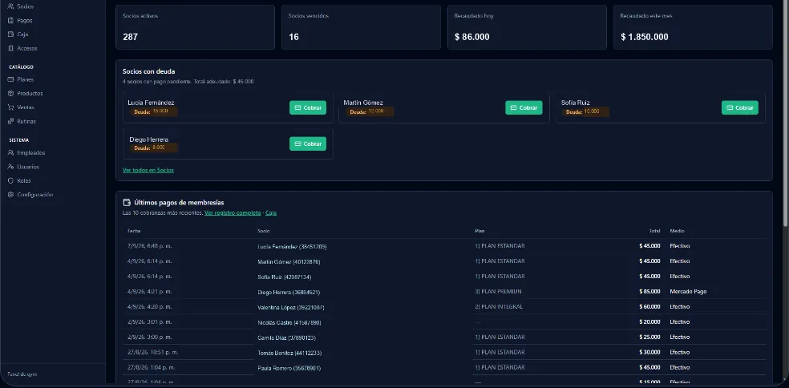Click the Ventas cart icon
This screenshot has height=388, width=789.
click(x=10, y=107)
